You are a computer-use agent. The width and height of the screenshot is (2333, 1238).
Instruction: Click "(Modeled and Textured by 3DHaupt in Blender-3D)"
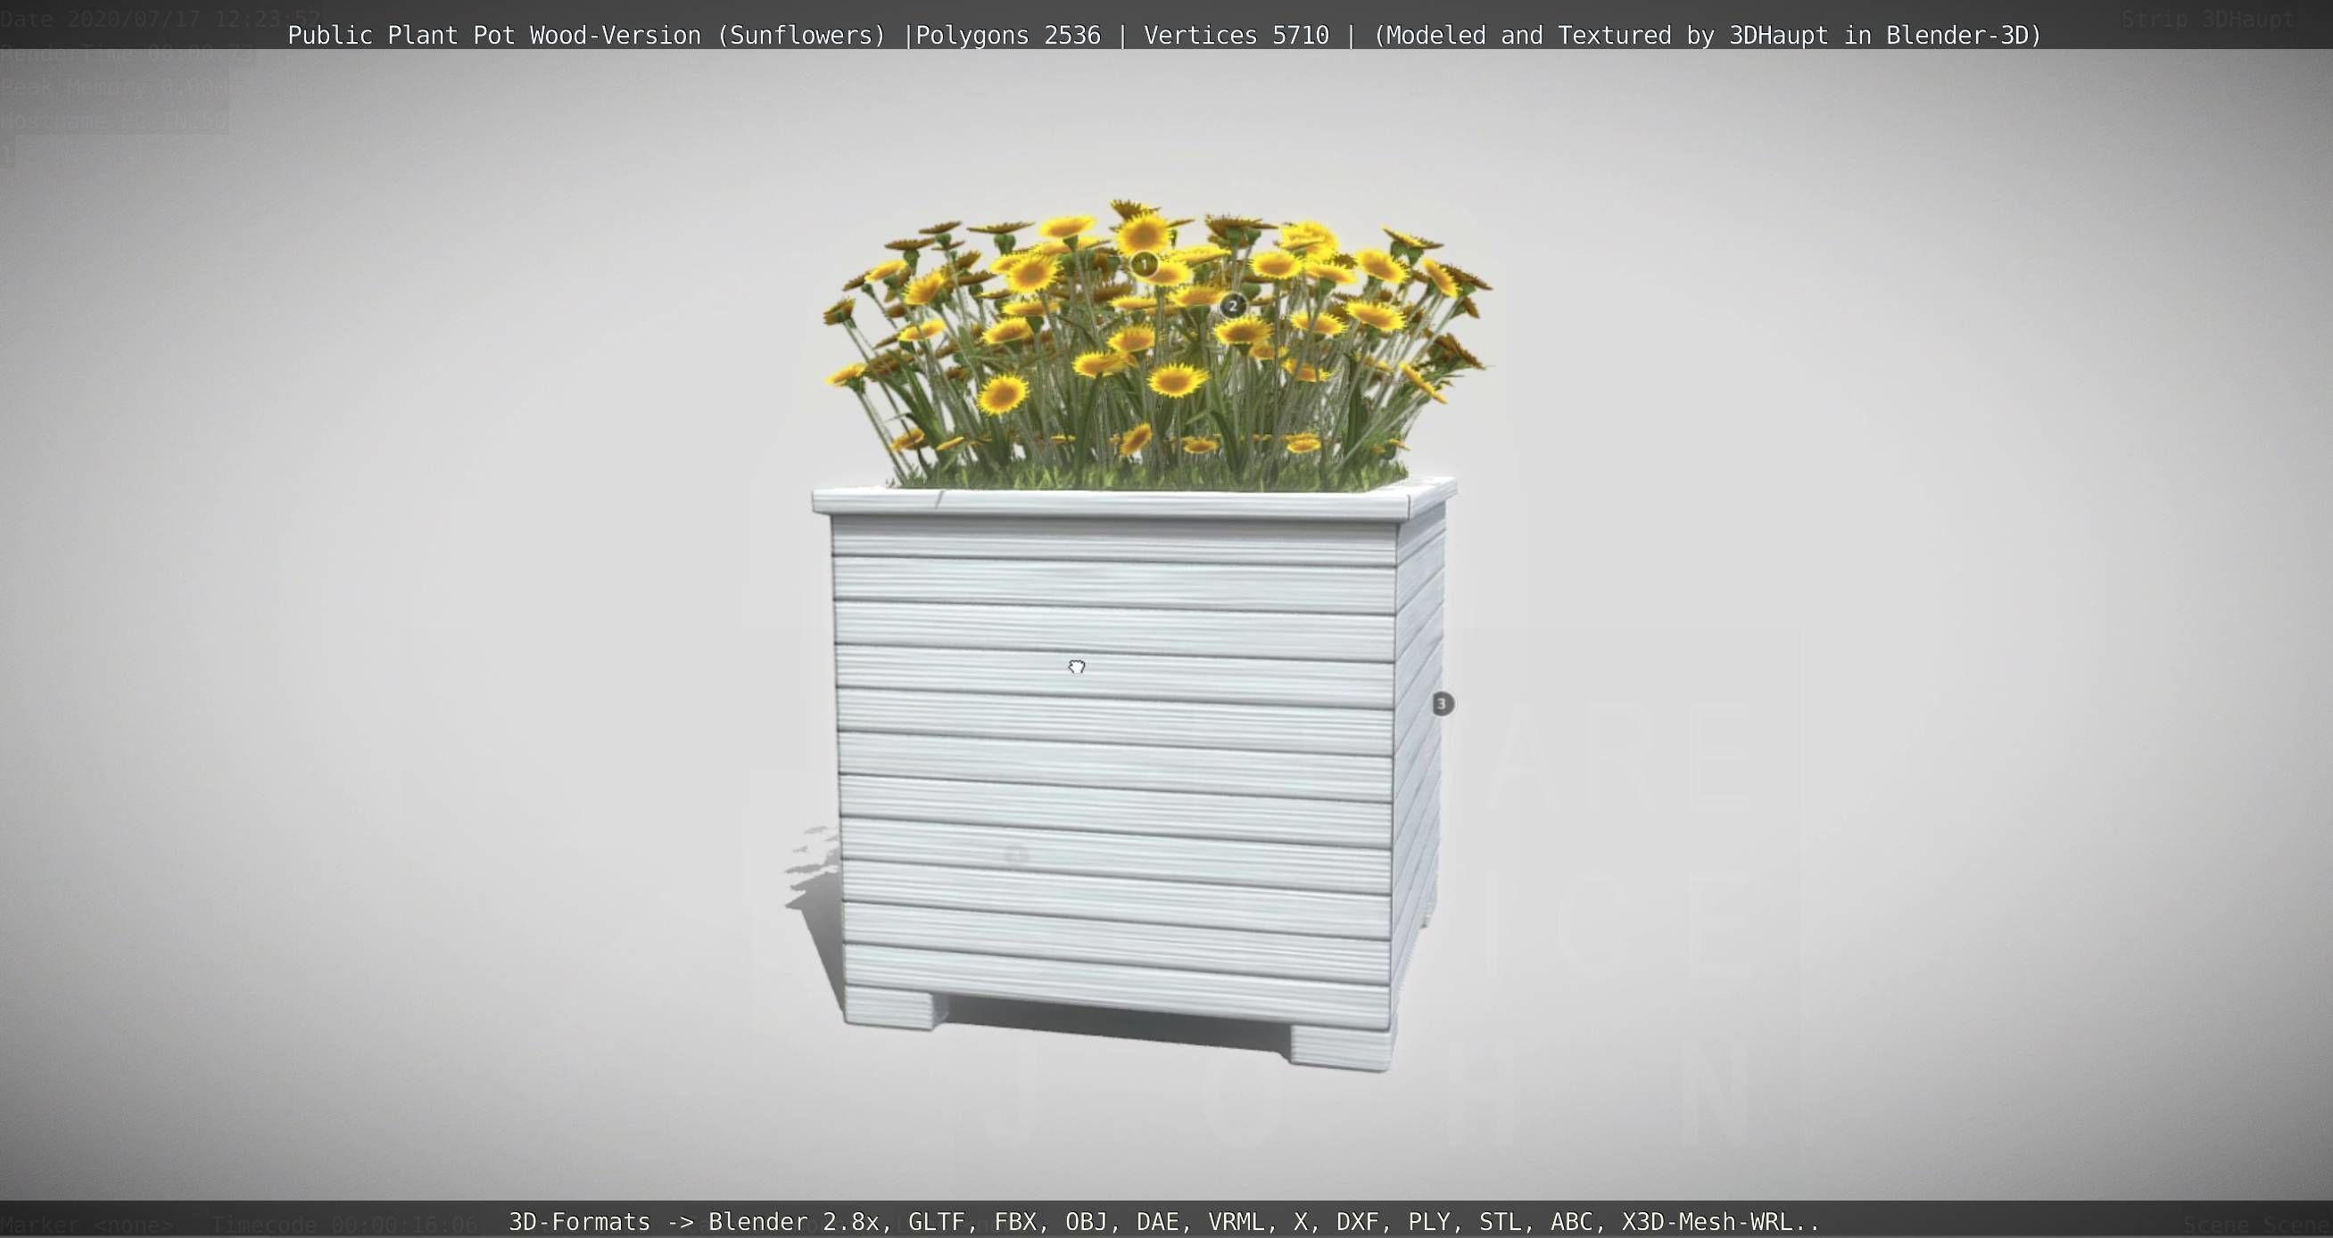pos(1708,36)
